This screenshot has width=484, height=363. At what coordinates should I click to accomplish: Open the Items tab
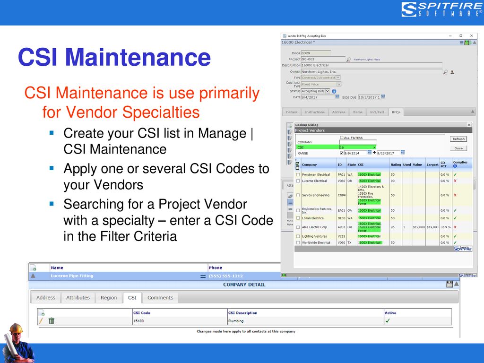click(x=358, y=112)
